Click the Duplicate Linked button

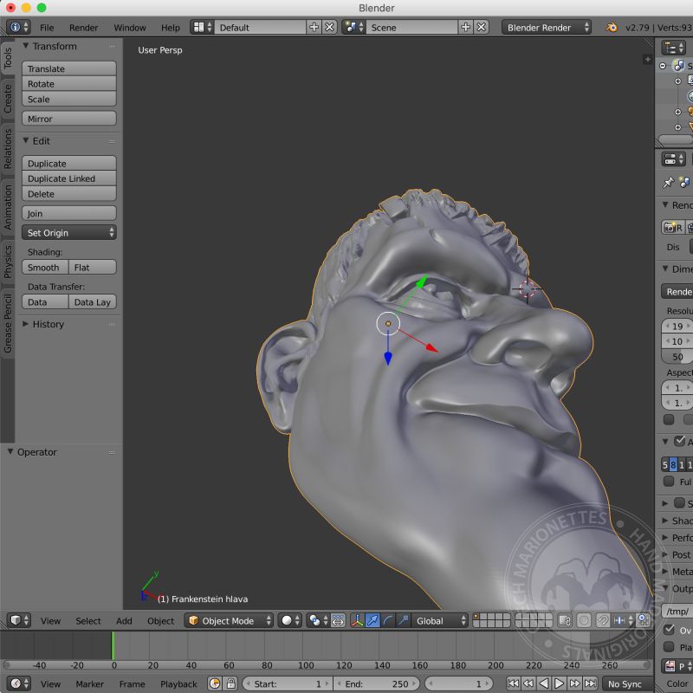(69, 178)
